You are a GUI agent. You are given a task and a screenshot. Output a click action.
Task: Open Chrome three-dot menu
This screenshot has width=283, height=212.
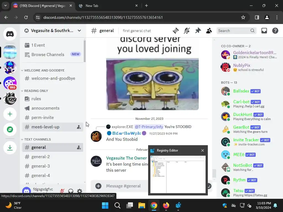277,17
